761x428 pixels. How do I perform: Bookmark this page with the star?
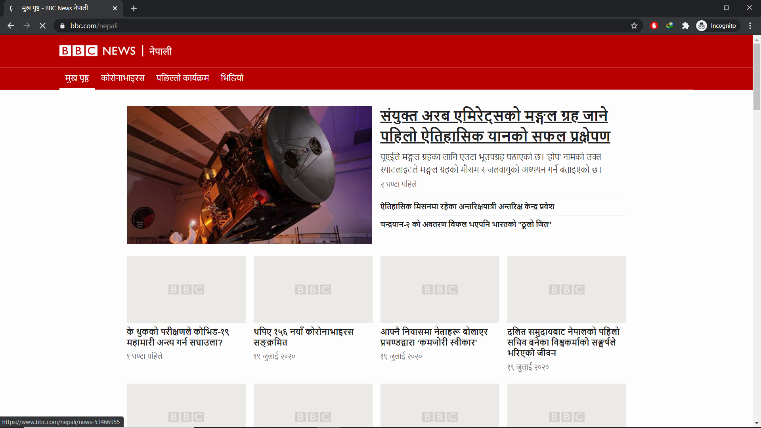click(634, 26)
